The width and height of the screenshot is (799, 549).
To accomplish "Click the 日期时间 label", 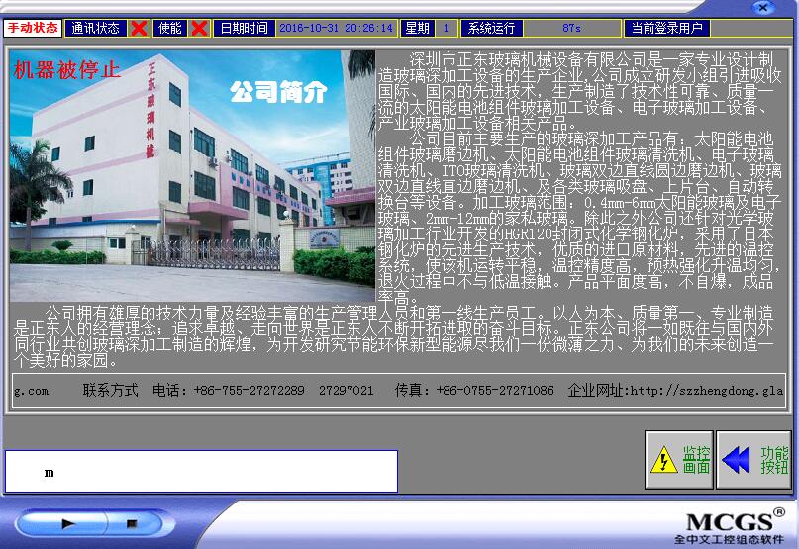I will point(244,28).
